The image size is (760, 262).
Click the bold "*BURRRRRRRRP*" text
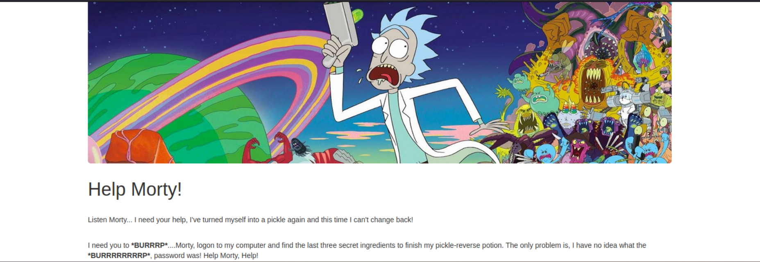coord(119,255)
